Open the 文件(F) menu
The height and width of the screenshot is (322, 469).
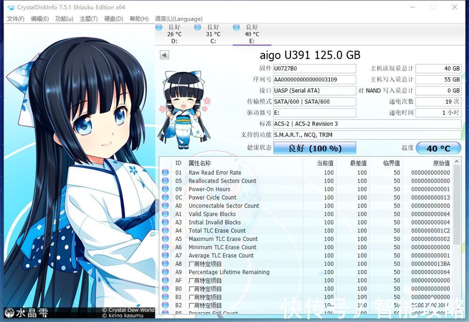[16, 19]
